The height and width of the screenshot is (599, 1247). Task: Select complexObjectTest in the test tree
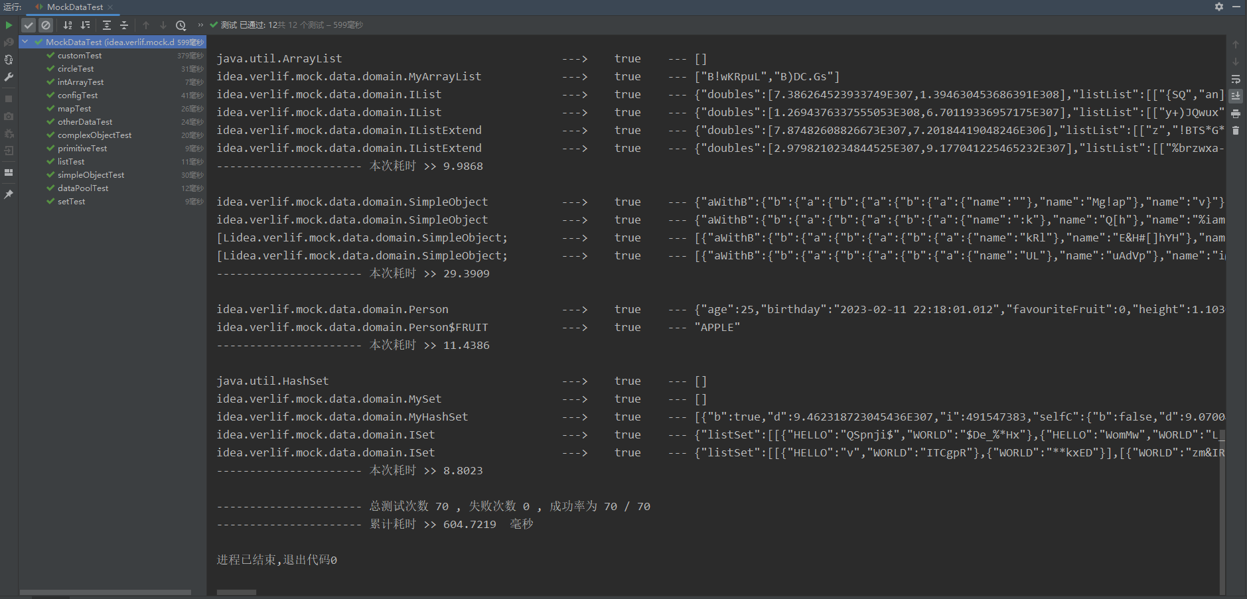tap(94, 135)
